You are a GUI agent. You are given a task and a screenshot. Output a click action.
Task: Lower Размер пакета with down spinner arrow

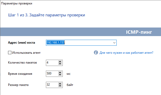(60, 86)
